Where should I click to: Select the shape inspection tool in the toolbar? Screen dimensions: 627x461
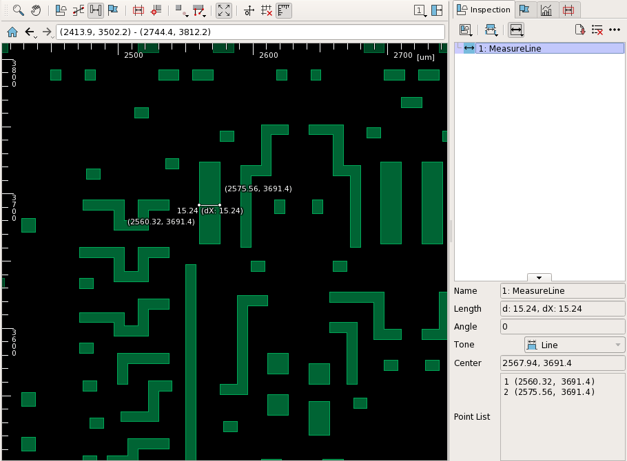click(x=61, y=10)
